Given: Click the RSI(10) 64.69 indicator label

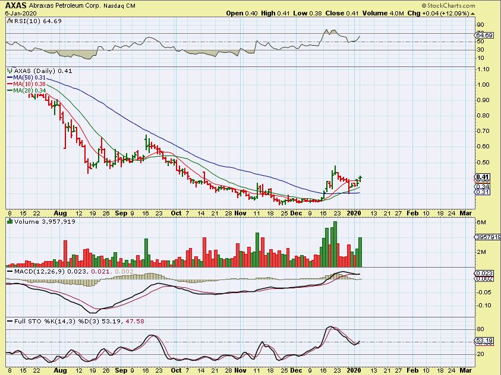Looking at the screenshot, I should [37, 21].
